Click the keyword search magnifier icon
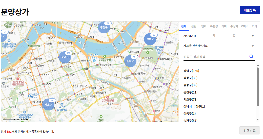The image size is (263, 139). [251, 56]
